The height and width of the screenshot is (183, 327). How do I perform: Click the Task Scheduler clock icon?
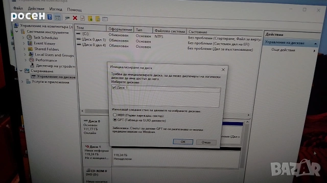(x=29, y=37)
